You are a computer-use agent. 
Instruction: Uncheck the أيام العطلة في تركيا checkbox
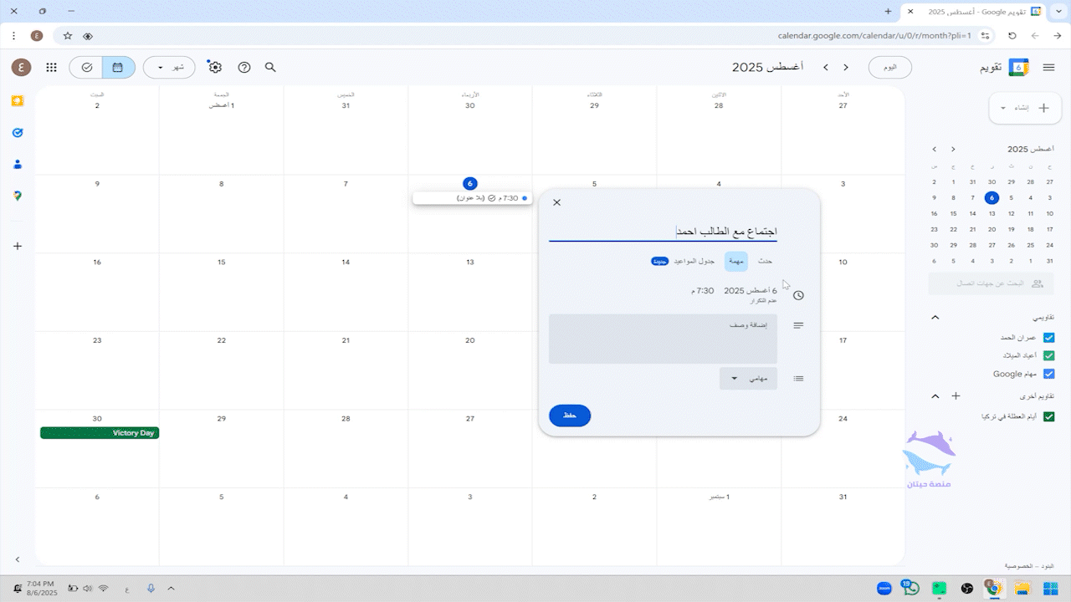tap(1048, 416)
